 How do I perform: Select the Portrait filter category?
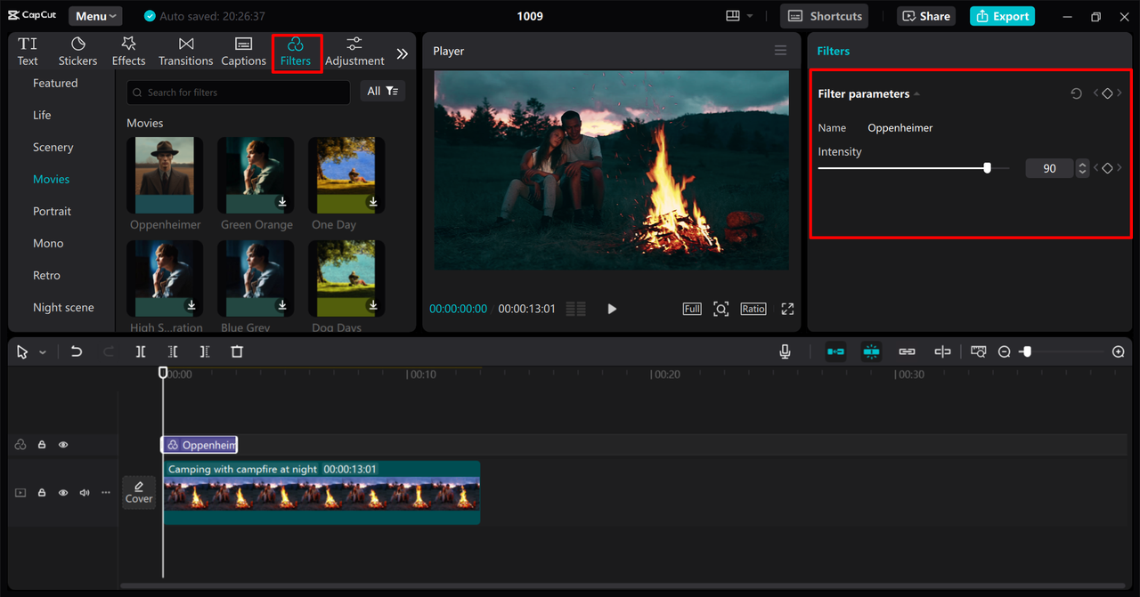click(52, 211)
